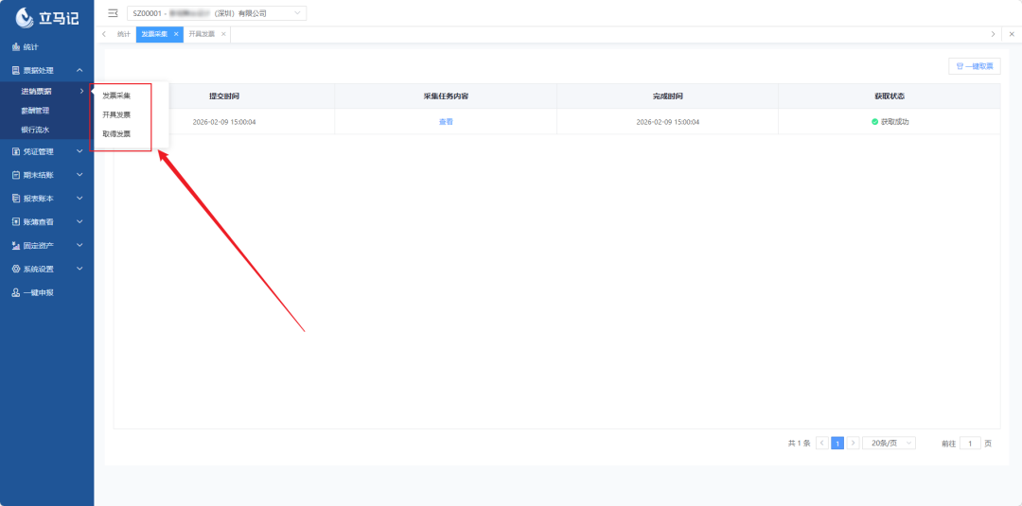The height and width of the screenshot is (506, 1022).
Task: Go to pagination page 1
Action: click(x=837, y=443)
